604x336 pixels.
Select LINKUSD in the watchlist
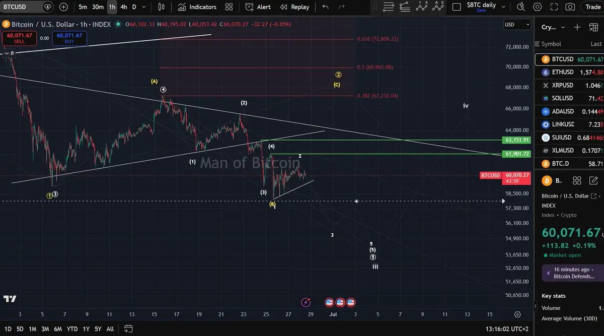569,124
